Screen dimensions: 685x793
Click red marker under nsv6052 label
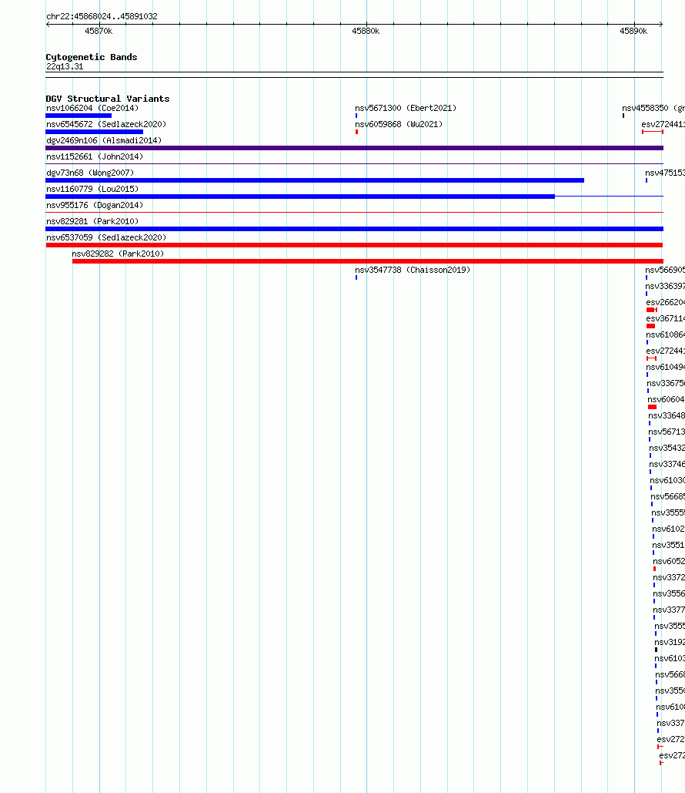[655, 569]
